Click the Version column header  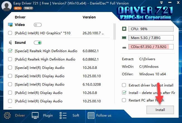pyautogui.click(x=89, y=17)
